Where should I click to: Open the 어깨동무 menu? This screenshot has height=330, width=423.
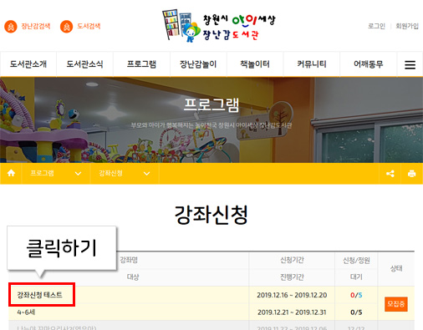[x=368, y=64]
